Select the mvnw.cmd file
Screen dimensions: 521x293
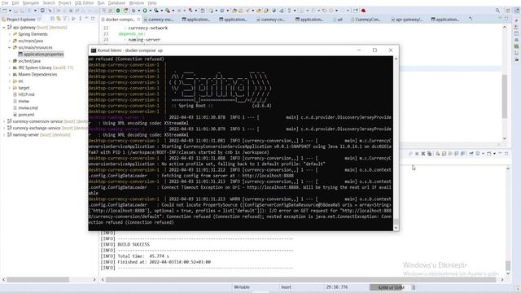click(25, 108)
